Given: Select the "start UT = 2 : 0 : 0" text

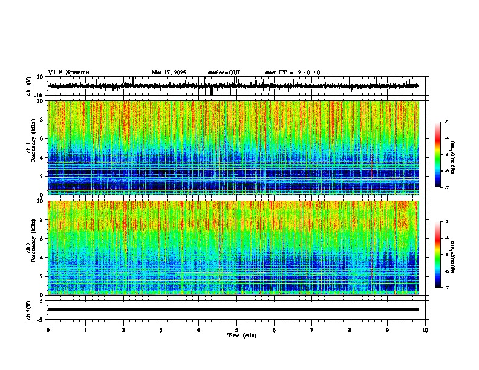Looking at the screenshot, I should [292, 73].
